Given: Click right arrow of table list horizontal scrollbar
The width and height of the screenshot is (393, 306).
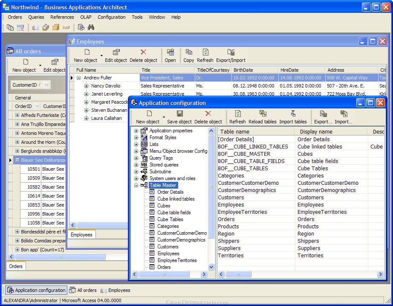Looking at the screenshot, I should pyautogui.click(x=380, y=274).
